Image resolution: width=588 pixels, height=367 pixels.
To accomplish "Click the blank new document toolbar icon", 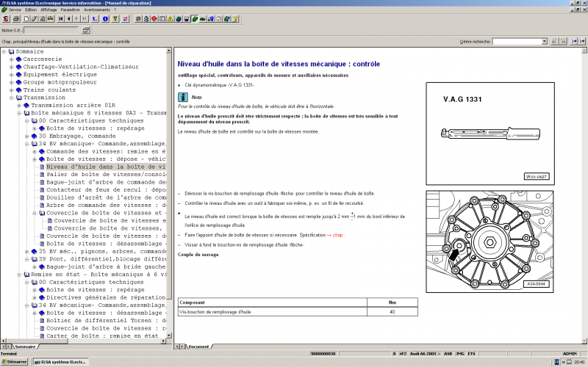I will 26,18.
